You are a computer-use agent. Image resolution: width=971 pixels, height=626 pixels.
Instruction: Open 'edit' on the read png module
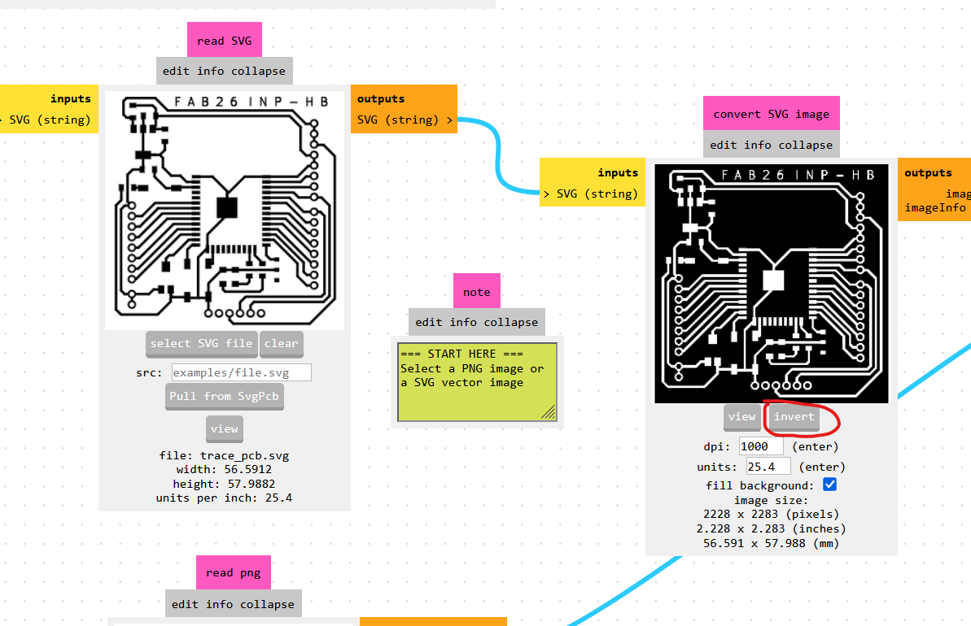[185, 604]
